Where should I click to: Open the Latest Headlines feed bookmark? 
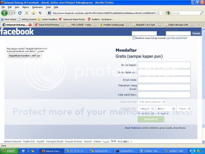[x=48, y=20]
